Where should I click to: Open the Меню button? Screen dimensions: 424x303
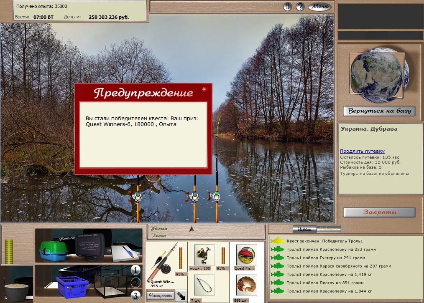[x=319, y=7]
